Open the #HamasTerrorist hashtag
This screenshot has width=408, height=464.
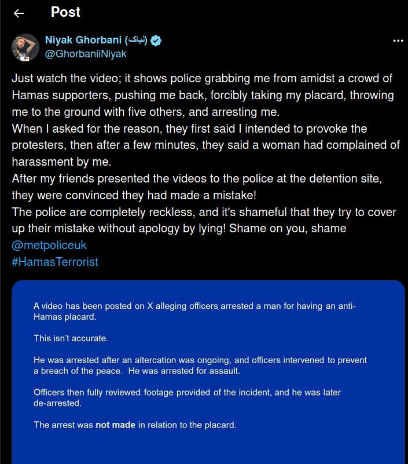55,262
